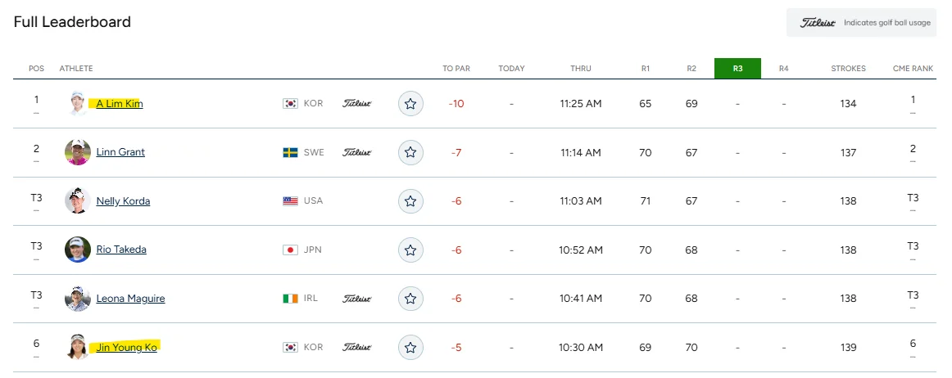The image size is (952, 378).
Task: Sort by the TO PAR column header
Action: point(456,69)
